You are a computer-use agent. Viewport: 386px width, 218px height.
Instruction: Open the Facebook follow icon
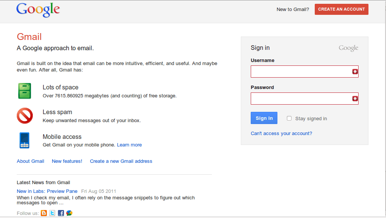tap(61, 213)
